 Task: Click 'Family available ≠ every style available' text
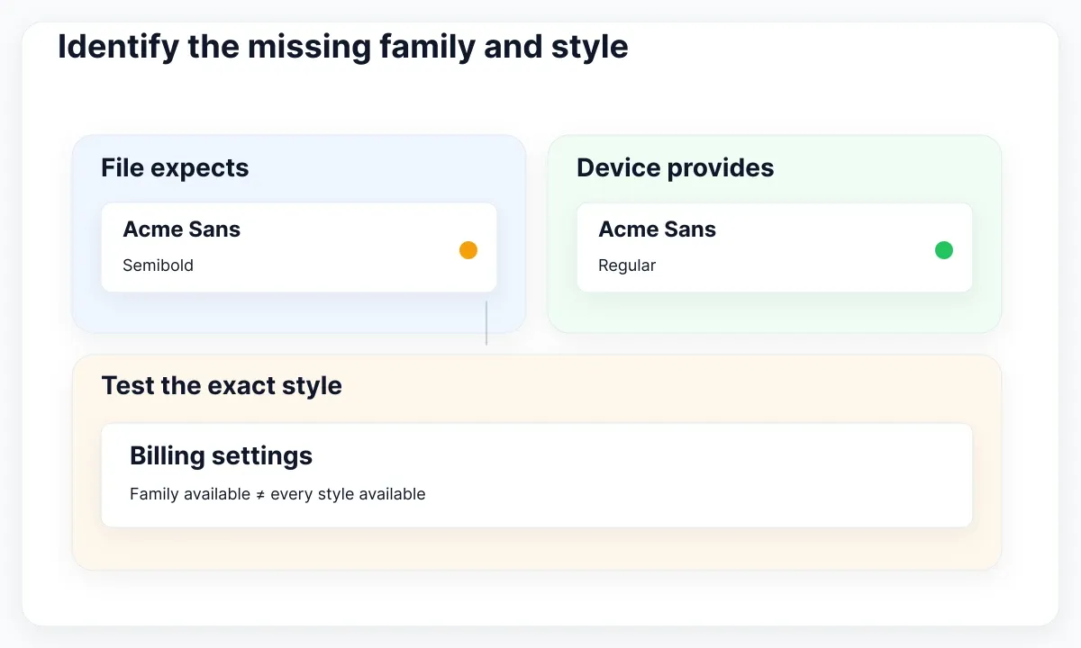pyautogui.click(x=277, y=494)
